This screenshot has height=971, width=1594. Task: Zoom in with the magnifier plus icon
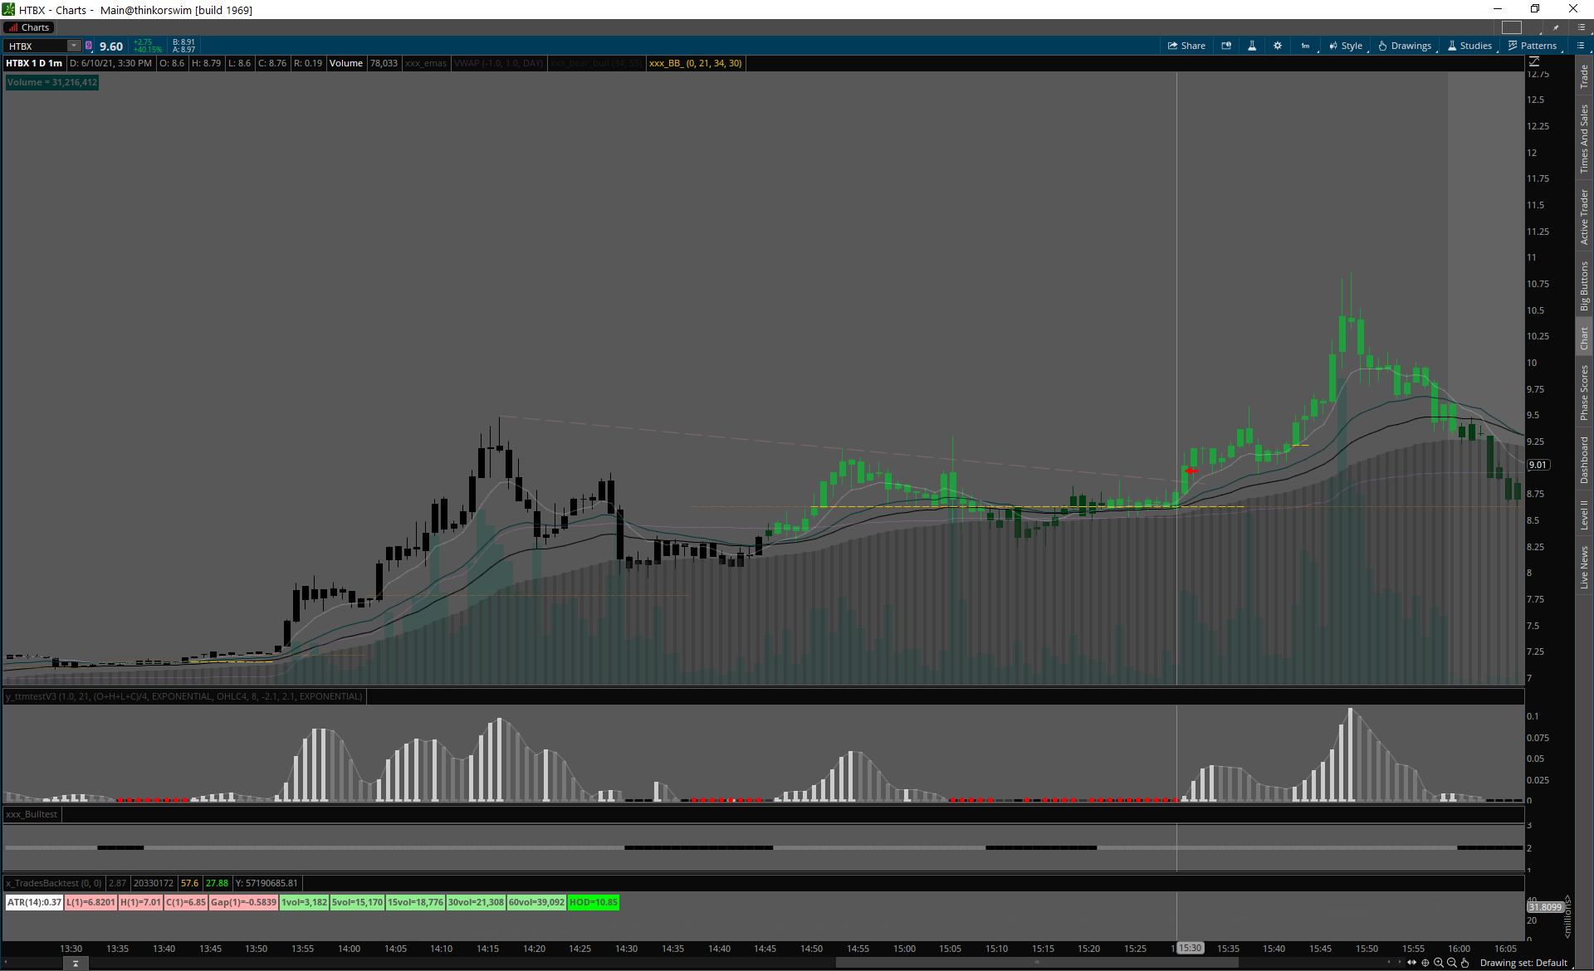click(x=1439, y=963)
